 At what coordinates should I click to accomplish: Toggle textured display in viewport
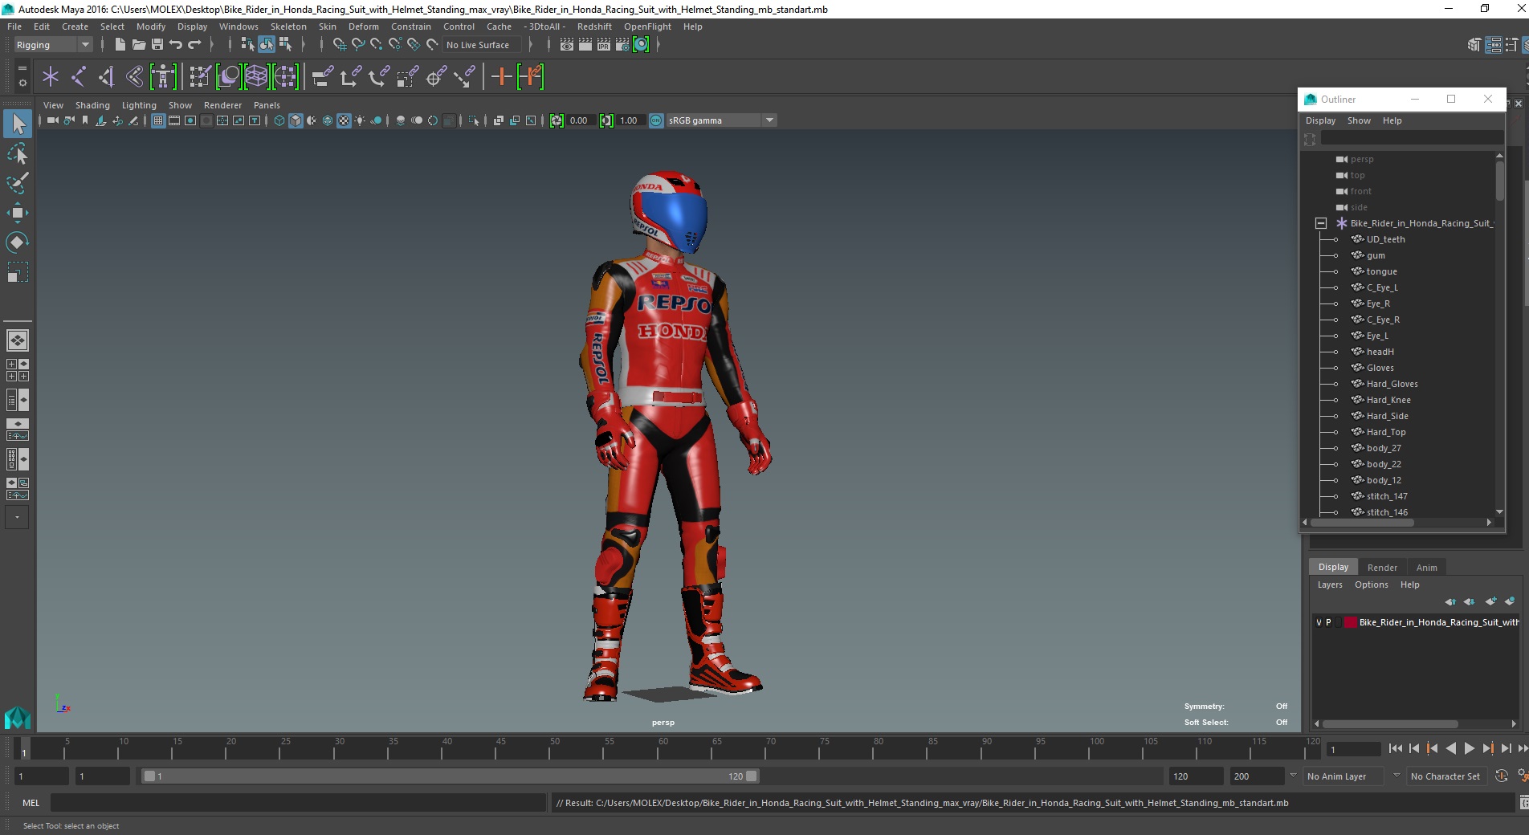pyautogui.click(x=344, y=120)
